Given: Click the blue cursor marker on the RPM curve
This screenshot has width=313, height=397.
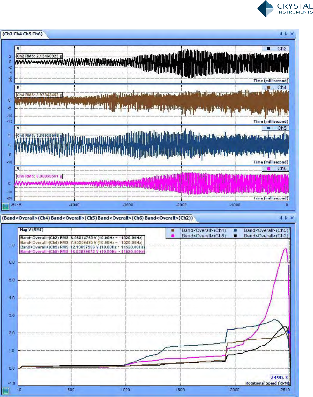Looking at the screenshot, I should pos(288,332).
